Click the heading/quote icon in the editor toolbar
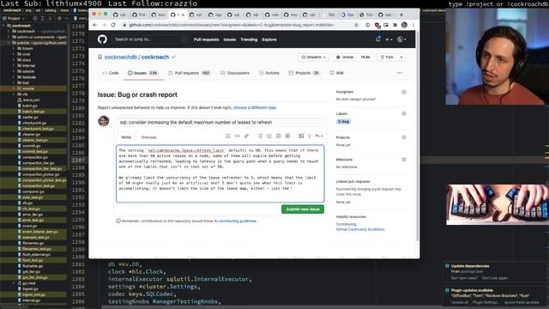 [x=227, y=136]
